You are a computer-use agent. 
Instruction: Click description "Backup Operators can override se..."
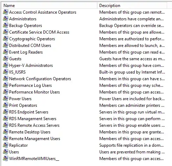click(x=131, y=26)
